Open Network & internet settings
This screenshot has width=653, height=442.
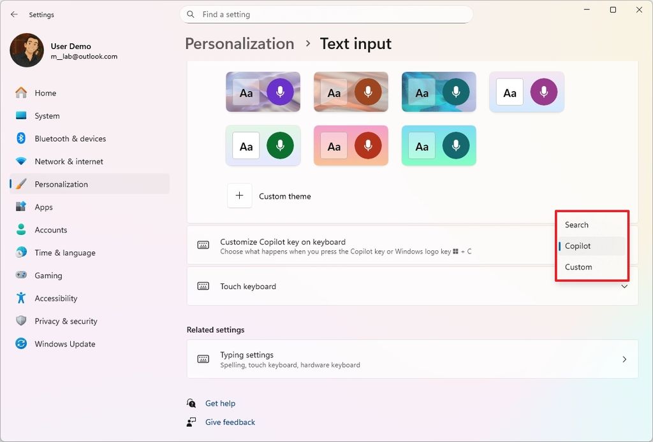tap(70, 161)
